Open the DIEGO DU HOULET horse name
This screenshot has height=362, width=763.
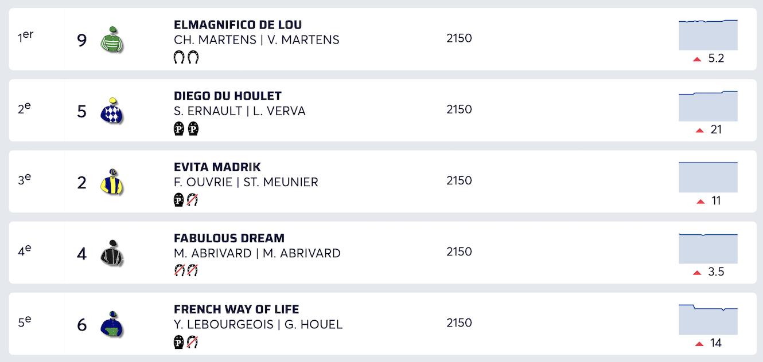pos(228,96)
